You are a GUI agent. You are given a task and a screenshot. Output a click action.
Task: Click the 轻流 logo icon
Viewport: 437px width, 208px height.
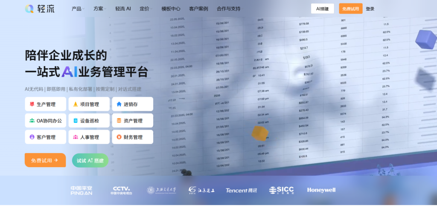point(29,9)
